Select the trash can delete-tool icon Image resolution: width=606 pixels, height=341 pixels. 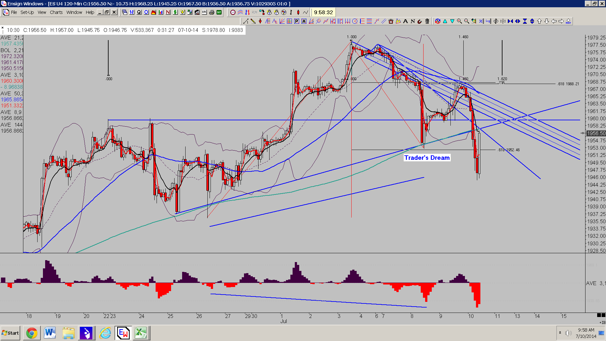coord(427,21)
